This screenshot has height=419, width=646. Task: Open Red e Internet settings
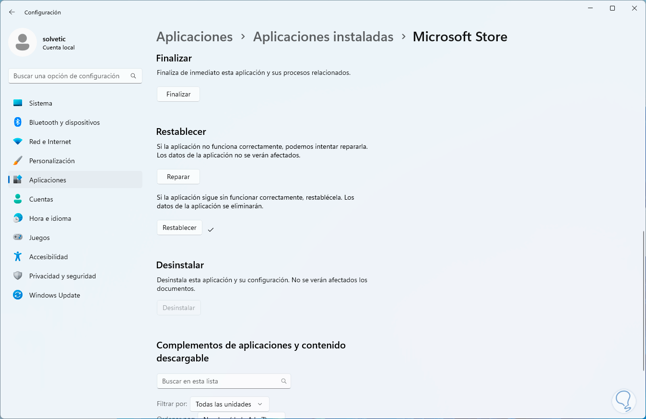pyautogui.click(x=50, y=142)
